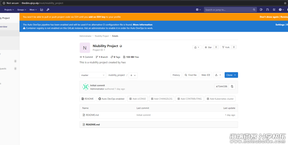The width and height of the screenshot is (288, 145).
Task: Open the download source code dropdown
Action: (218, 75)
